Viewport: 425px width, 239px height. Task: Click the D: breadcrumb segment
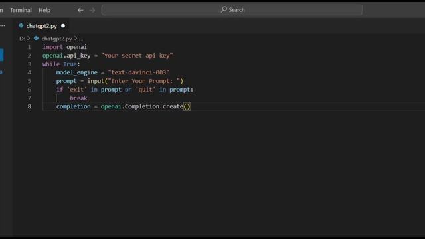[x=22, y=39]
